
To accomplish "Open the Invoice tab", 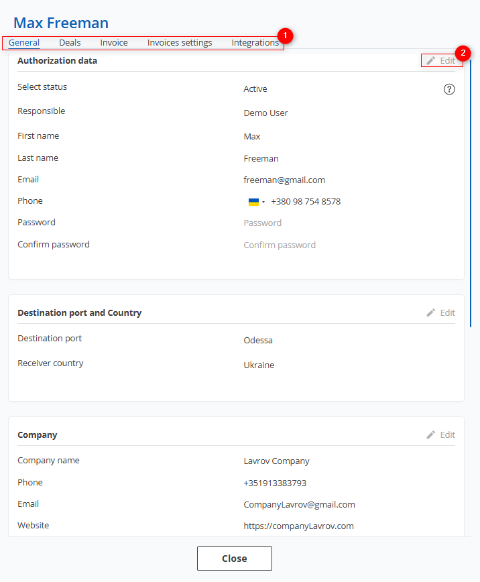I will pyautogui.click(x=114, y=43).
